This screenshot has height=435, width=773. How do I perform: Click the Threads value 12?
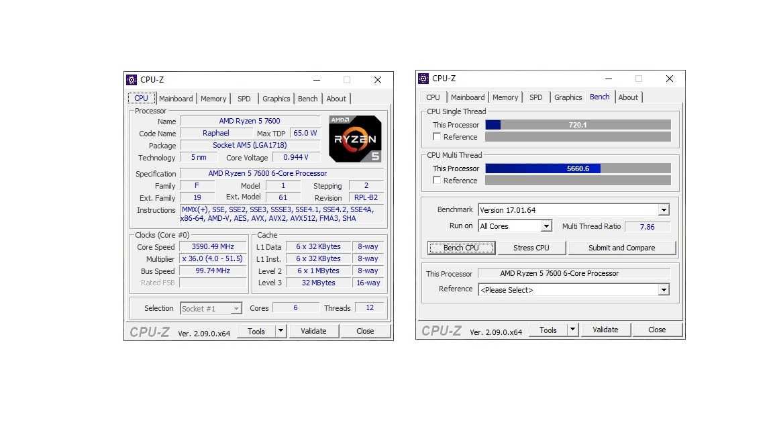coord(370,307)
